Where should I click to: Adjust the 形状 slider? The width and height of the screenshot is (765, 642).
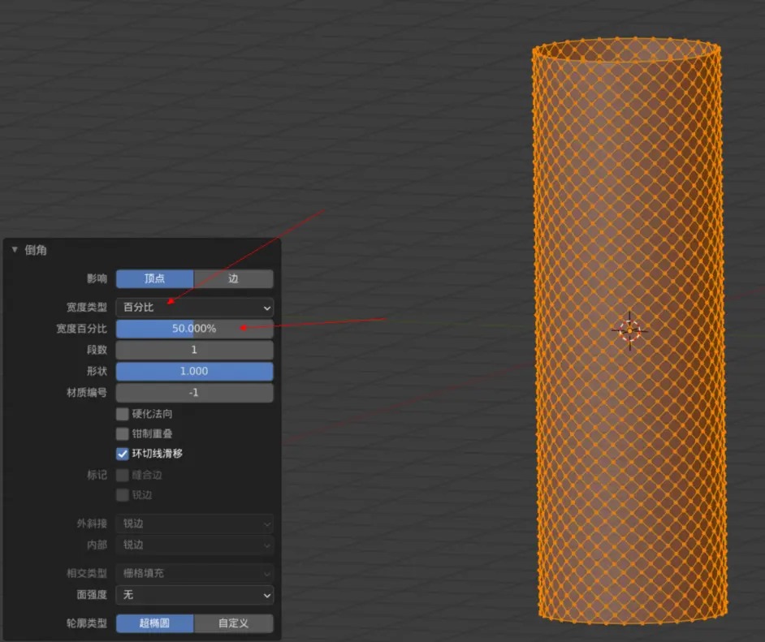tap(195, 371)
